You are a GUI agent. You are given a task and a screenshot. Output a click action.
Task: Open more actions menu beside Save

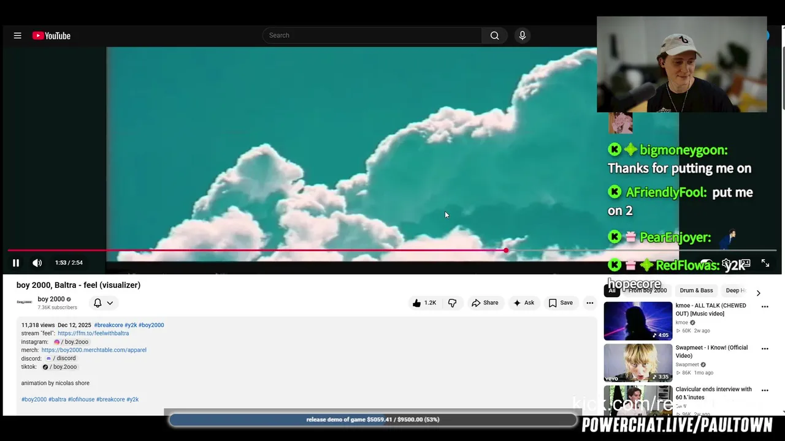tap(589, 303)
